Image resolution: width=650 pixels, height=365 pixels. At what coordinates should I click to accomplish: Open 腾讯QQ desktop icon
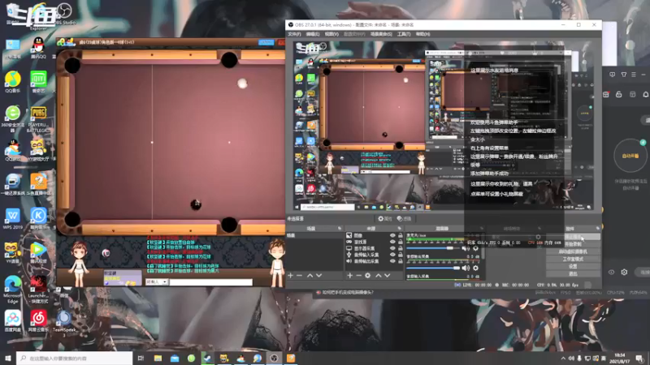pyautogui.click(x=38, y=48)
